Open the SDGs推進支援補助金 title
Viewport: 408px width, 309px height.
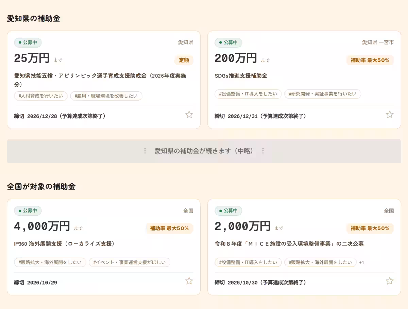pyautogui.click(x=241, y=76)
